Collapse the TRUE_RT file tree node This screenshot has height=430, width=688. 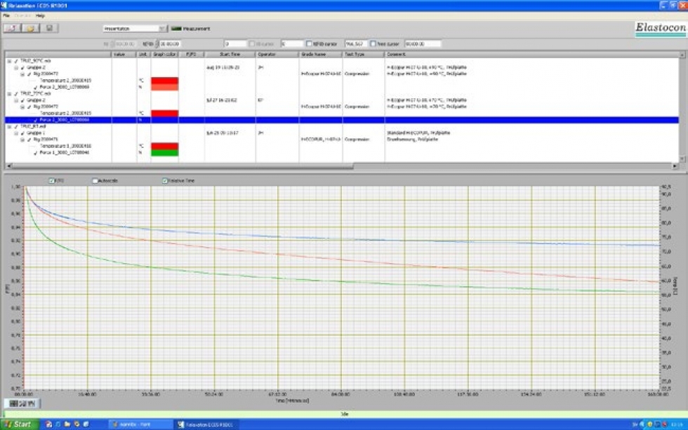click(9, 126)
